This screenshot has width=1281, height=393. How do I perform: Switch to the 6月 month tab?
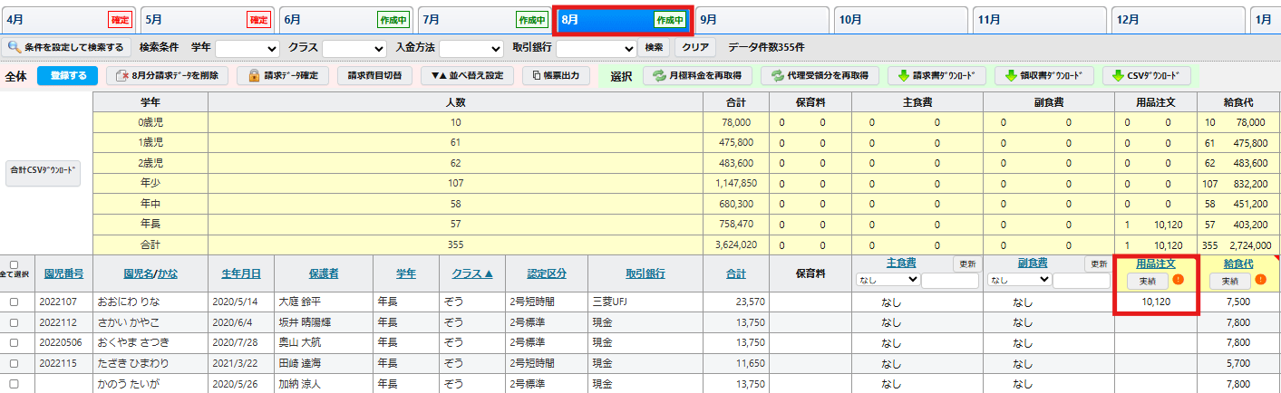[346, 19]
